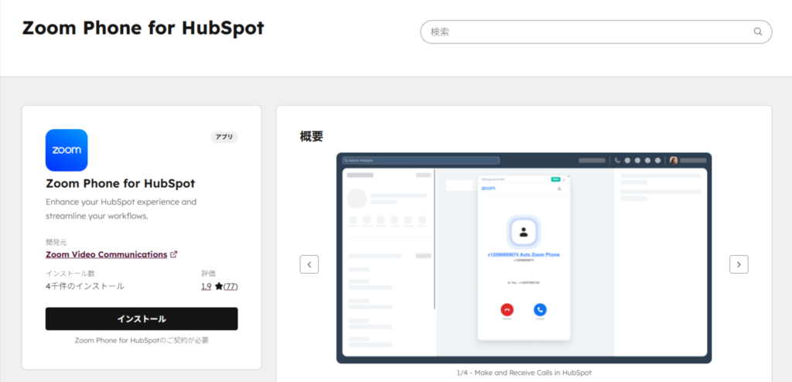Screen dimensions: 792x382
Task: Click the アプリ badge
Action: click(x=224, y=137)
